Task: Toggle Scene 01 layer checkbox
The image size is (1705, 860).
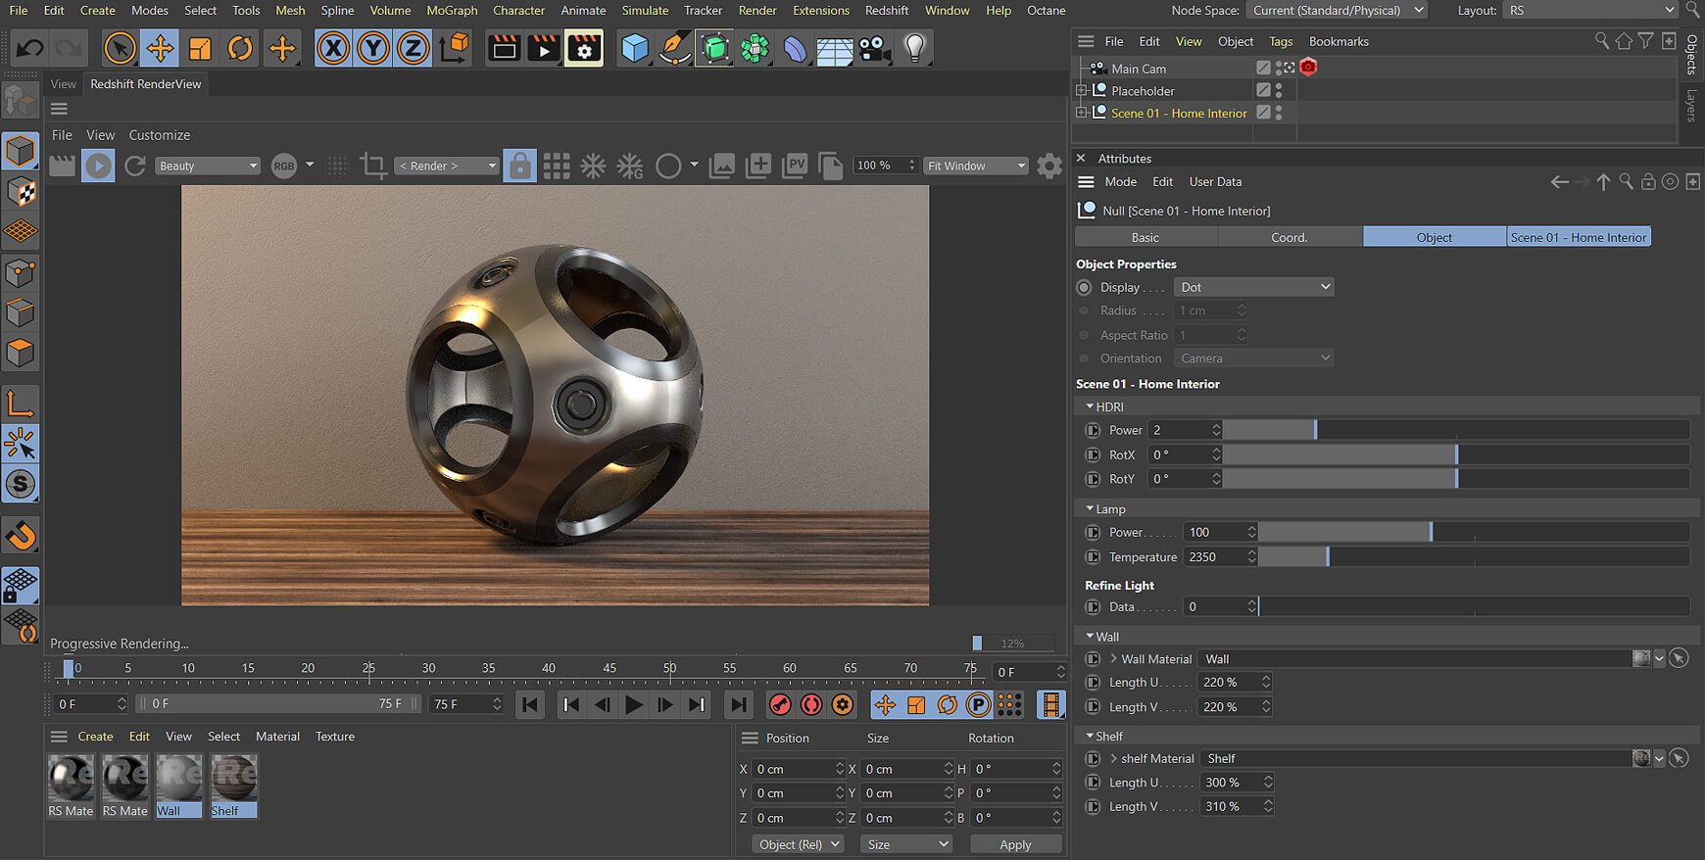Action: pos(1263,113)
